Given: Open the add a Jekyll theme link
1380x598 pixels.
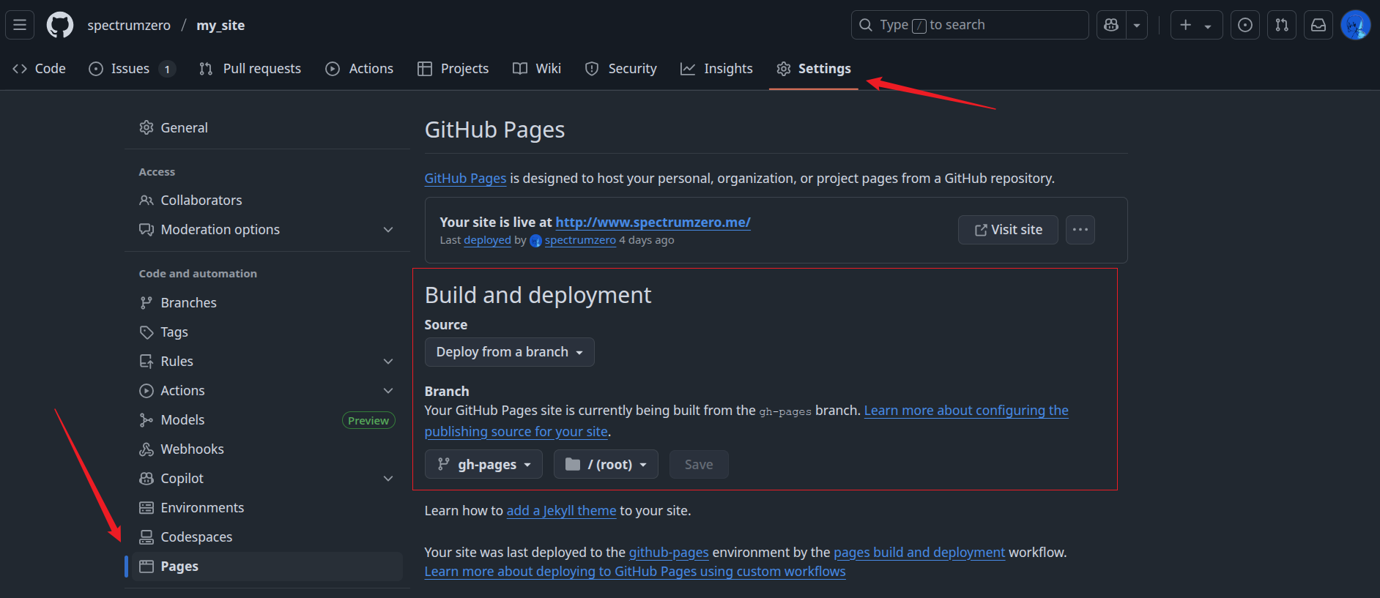Looking at the screenshot, I should (561, 511).
